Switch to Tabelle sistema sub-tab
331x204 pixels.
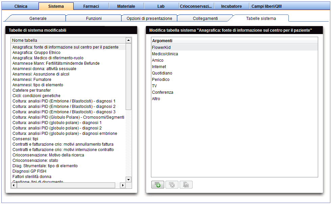pos(261,18)
